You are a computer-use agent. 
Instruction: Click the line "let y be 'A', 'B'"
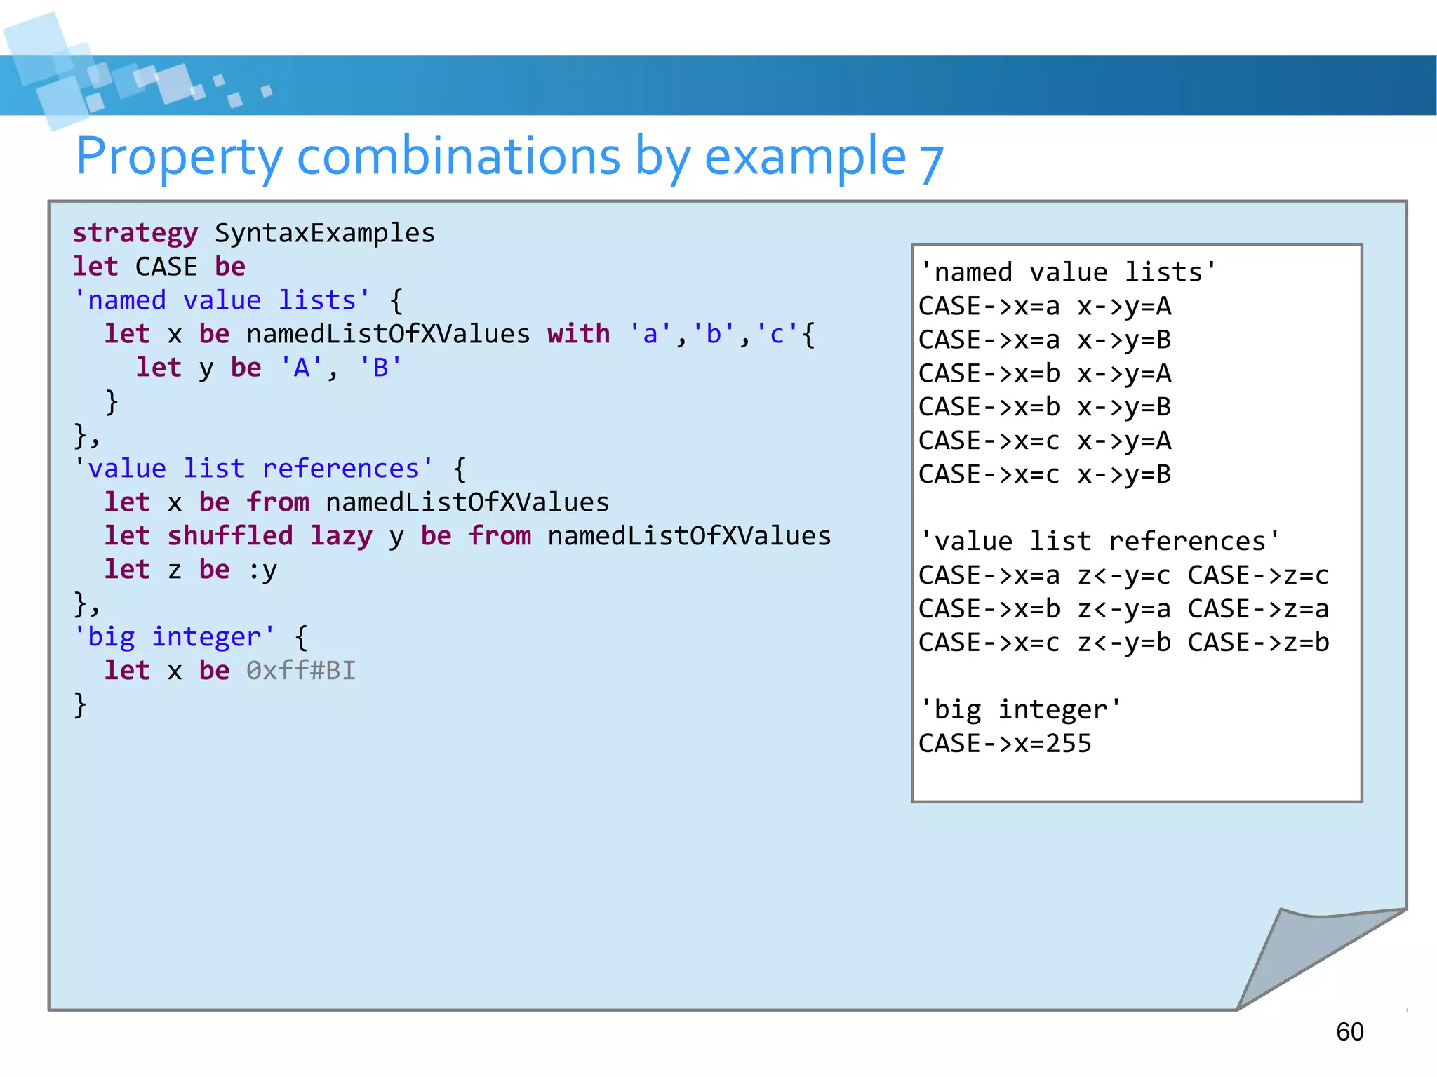[x=269, y=368]
